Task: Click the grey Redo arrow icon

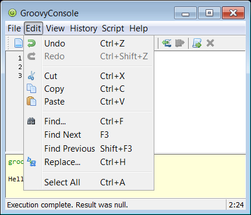Action: click(31, 56)
